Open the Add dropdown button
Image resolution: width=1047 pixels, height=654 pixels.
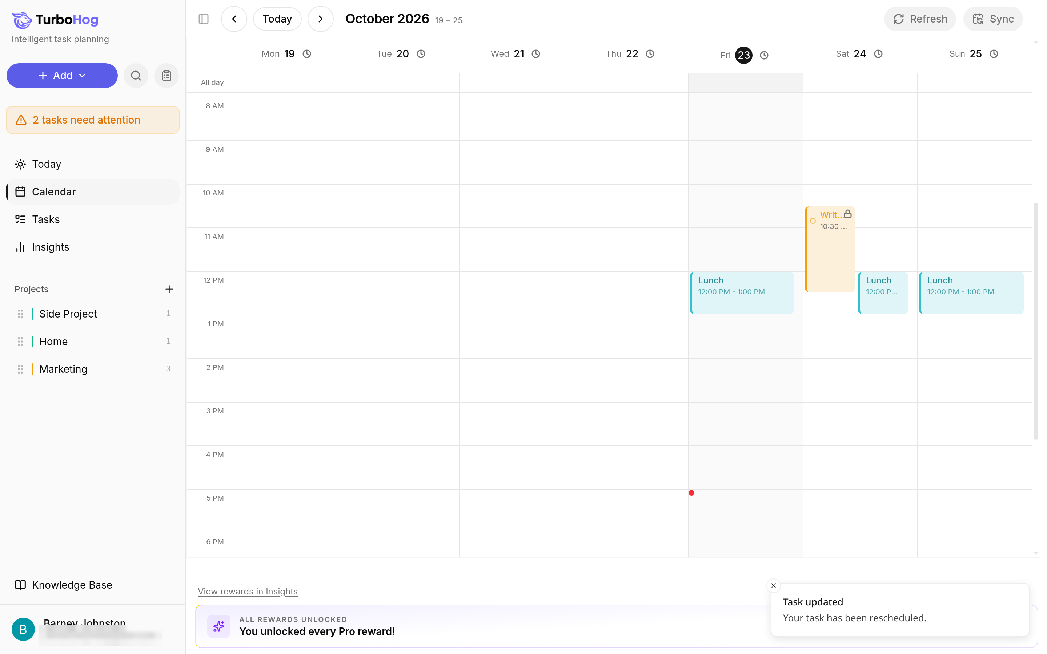point(62,76)
